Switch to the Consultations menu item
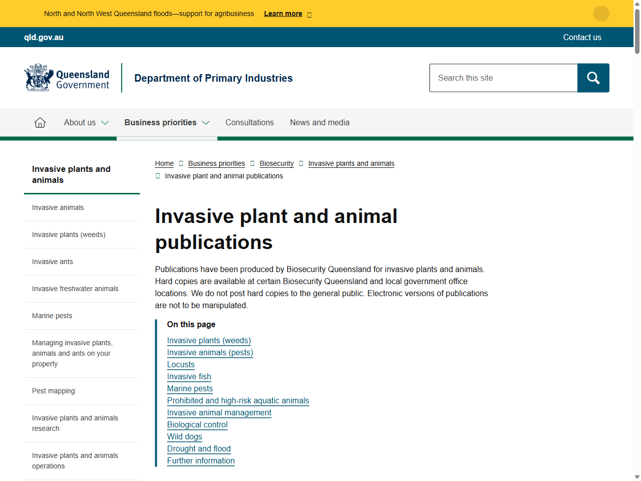This screenshot has height=481, width=641. point(249,122)
